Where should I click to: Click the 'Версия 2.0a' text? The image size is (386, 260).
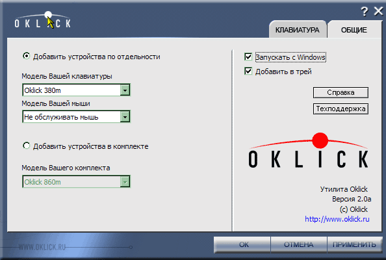point(352,199)
